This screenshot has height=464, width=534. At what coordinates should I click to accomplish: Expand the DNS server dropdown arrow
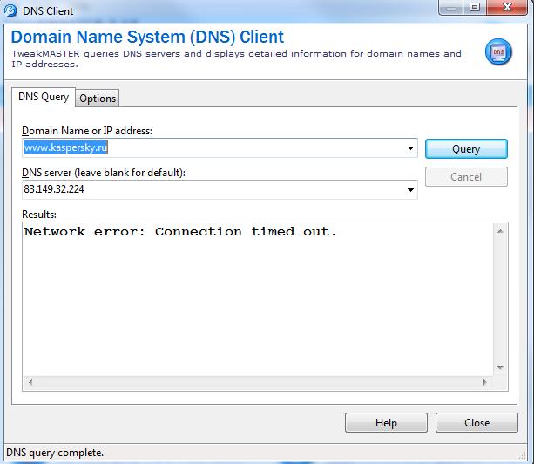410,190
